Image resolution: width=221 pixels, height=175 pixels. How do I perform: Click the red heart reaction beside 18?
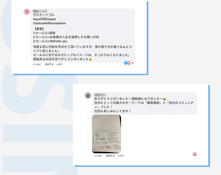tap(129, 63)
